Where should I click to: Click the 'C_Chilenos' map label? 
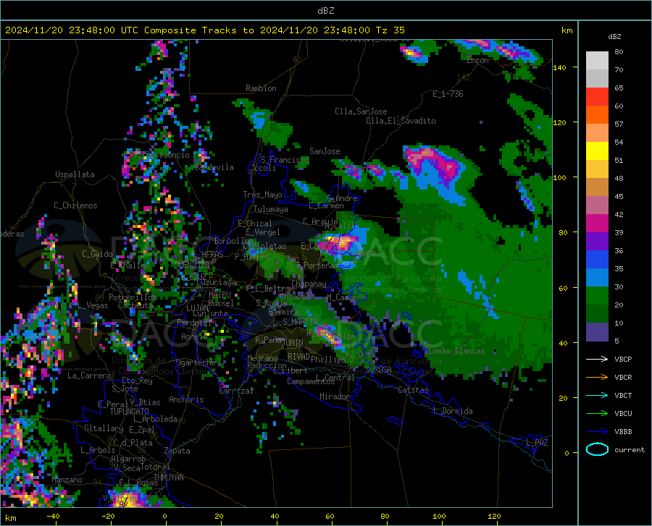(x=75, y=205)
